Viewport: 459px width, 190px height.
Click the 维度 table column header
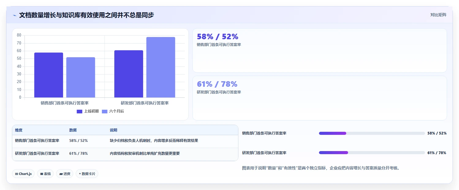19,130
